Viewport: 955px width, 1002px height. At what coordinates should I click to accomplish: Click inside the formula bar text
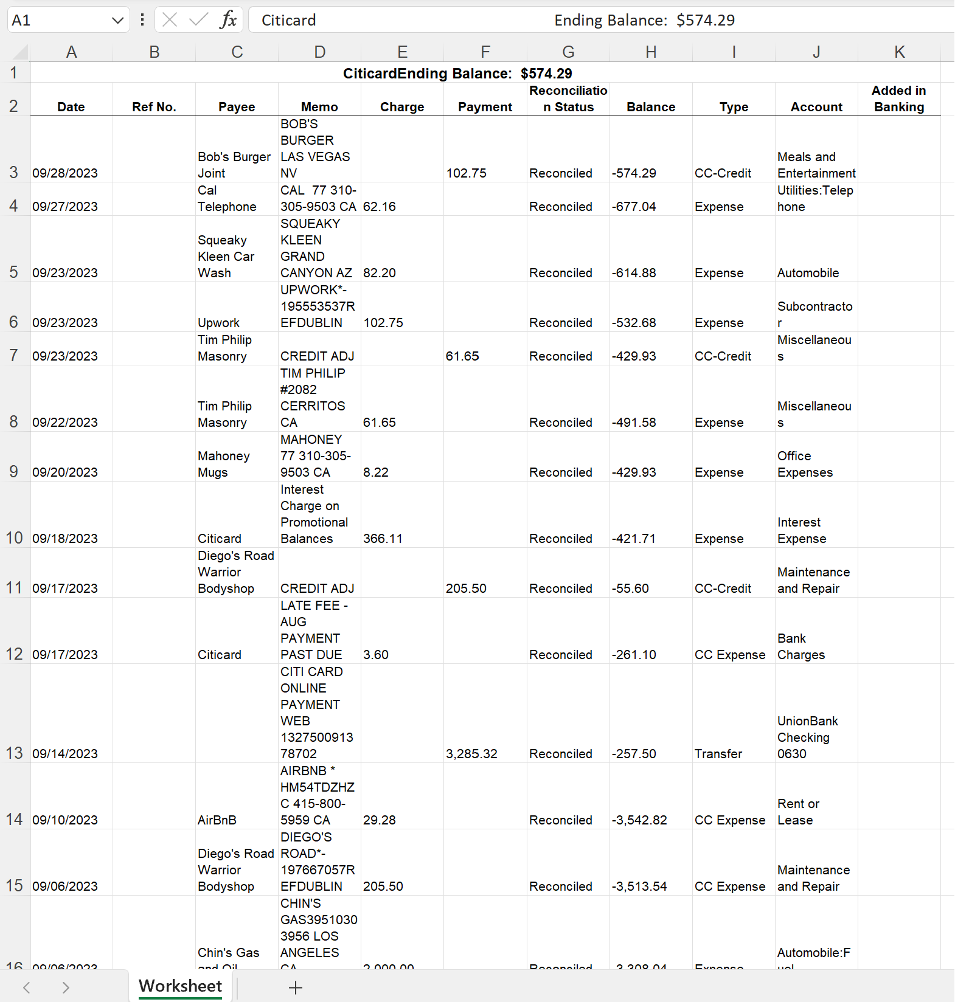click(x=601, y=20)
